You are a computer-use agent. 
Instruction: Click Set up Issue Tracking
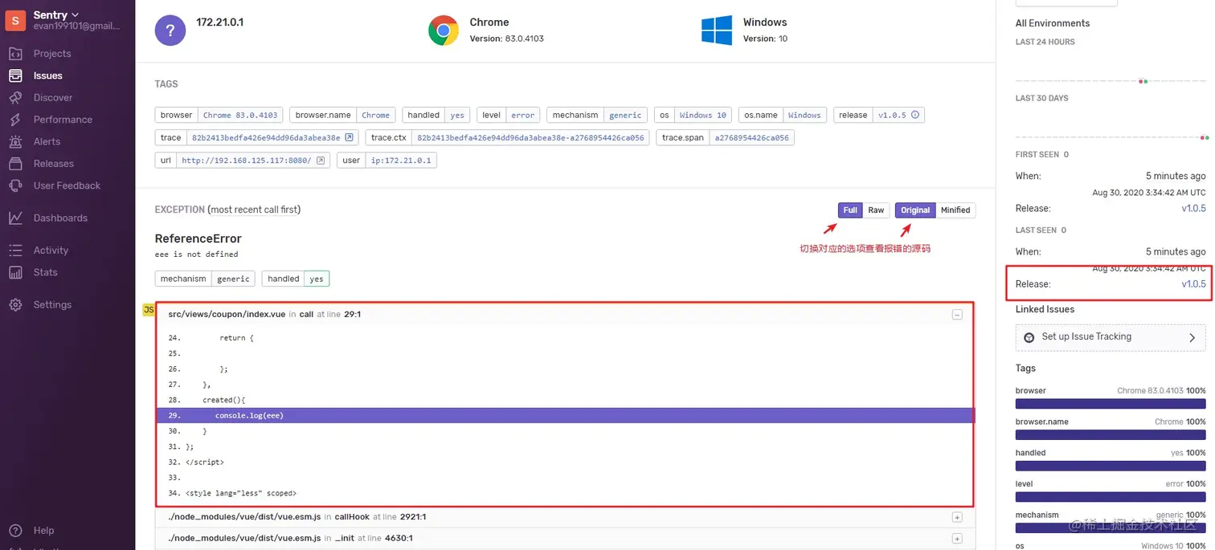(1111, 337)
